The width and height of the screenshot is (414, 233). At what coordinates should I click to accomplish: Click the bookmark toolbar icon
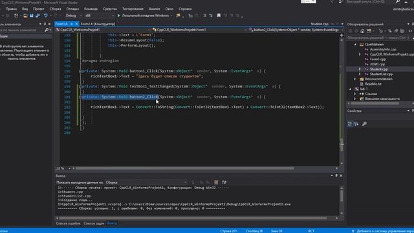point(219,16)
